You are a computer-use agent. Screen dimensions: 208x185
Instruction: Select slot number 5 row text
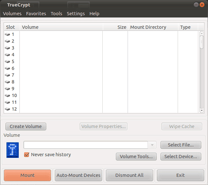click(13, 61)
